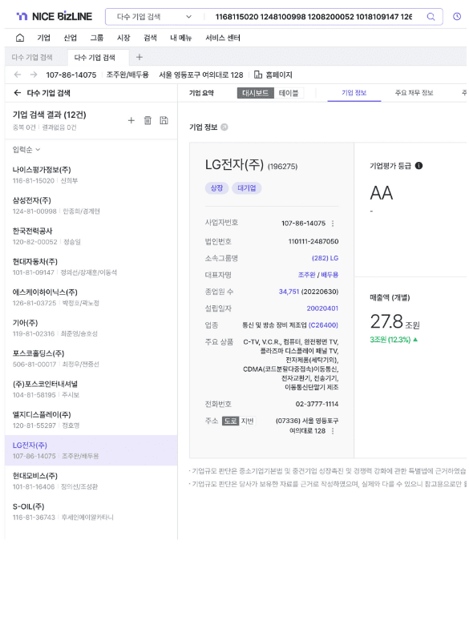Return via 다수 기업 검색 back arrow

tap(17, 93)
